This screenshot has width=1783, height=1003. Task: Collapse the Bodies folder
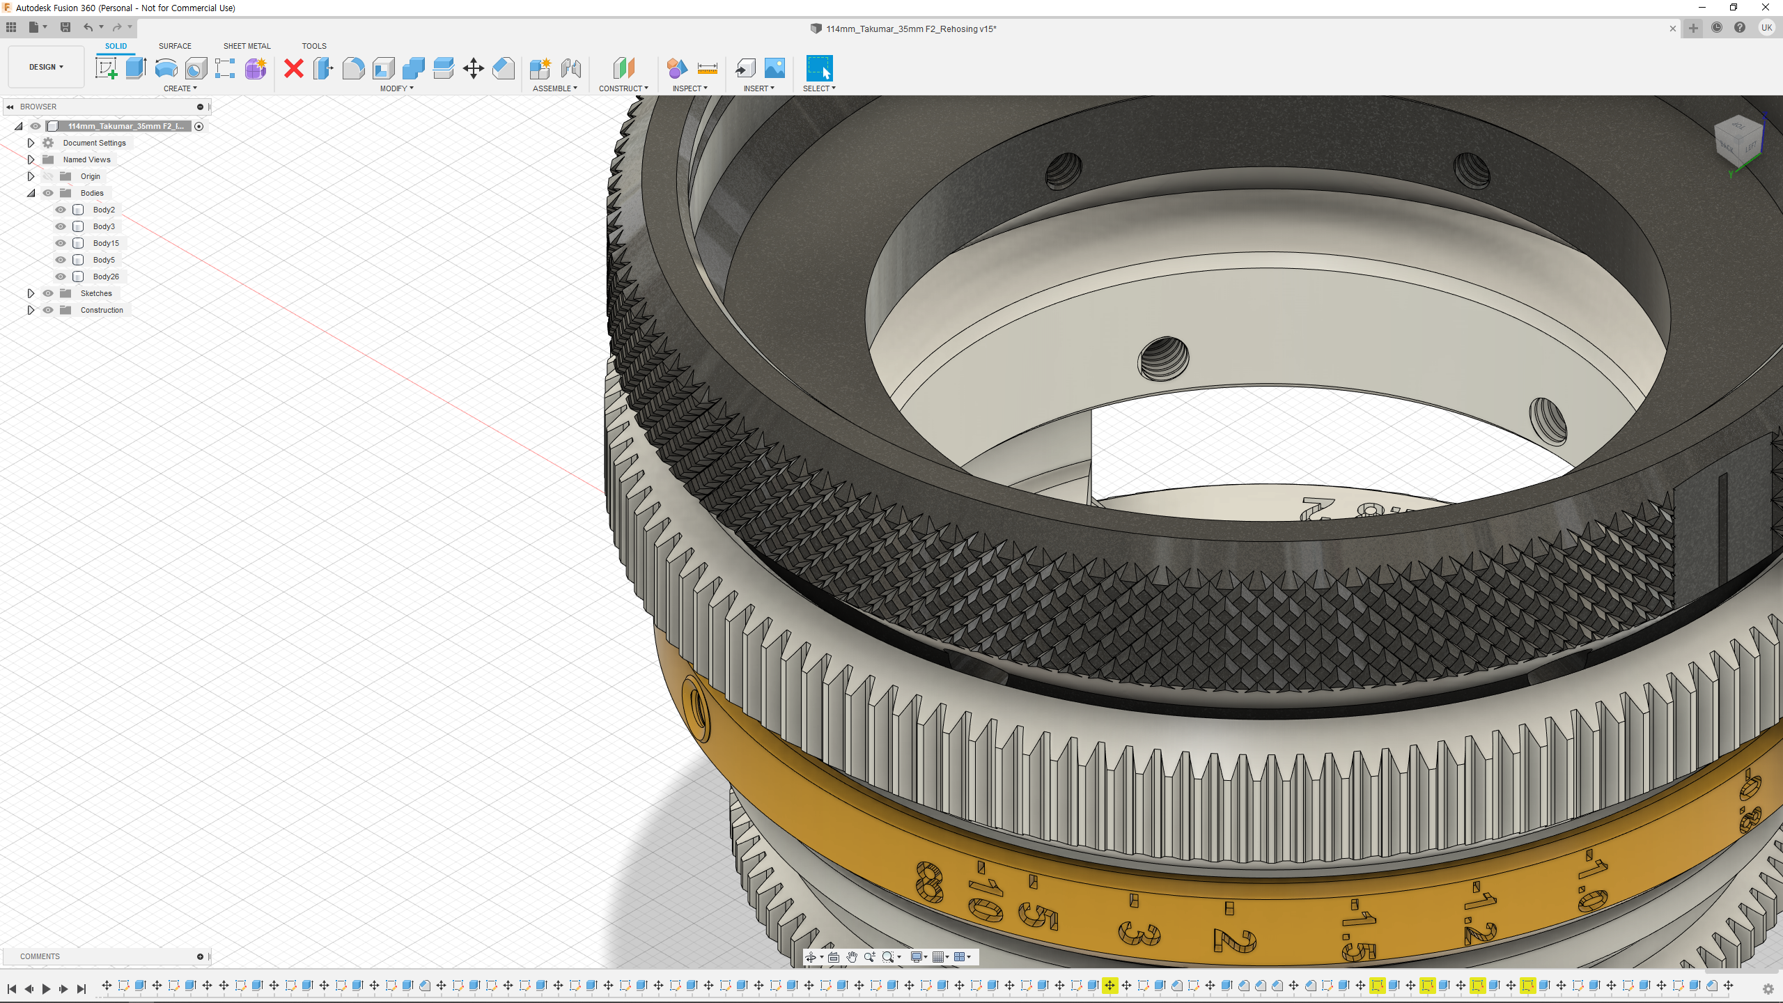point(31,193)
